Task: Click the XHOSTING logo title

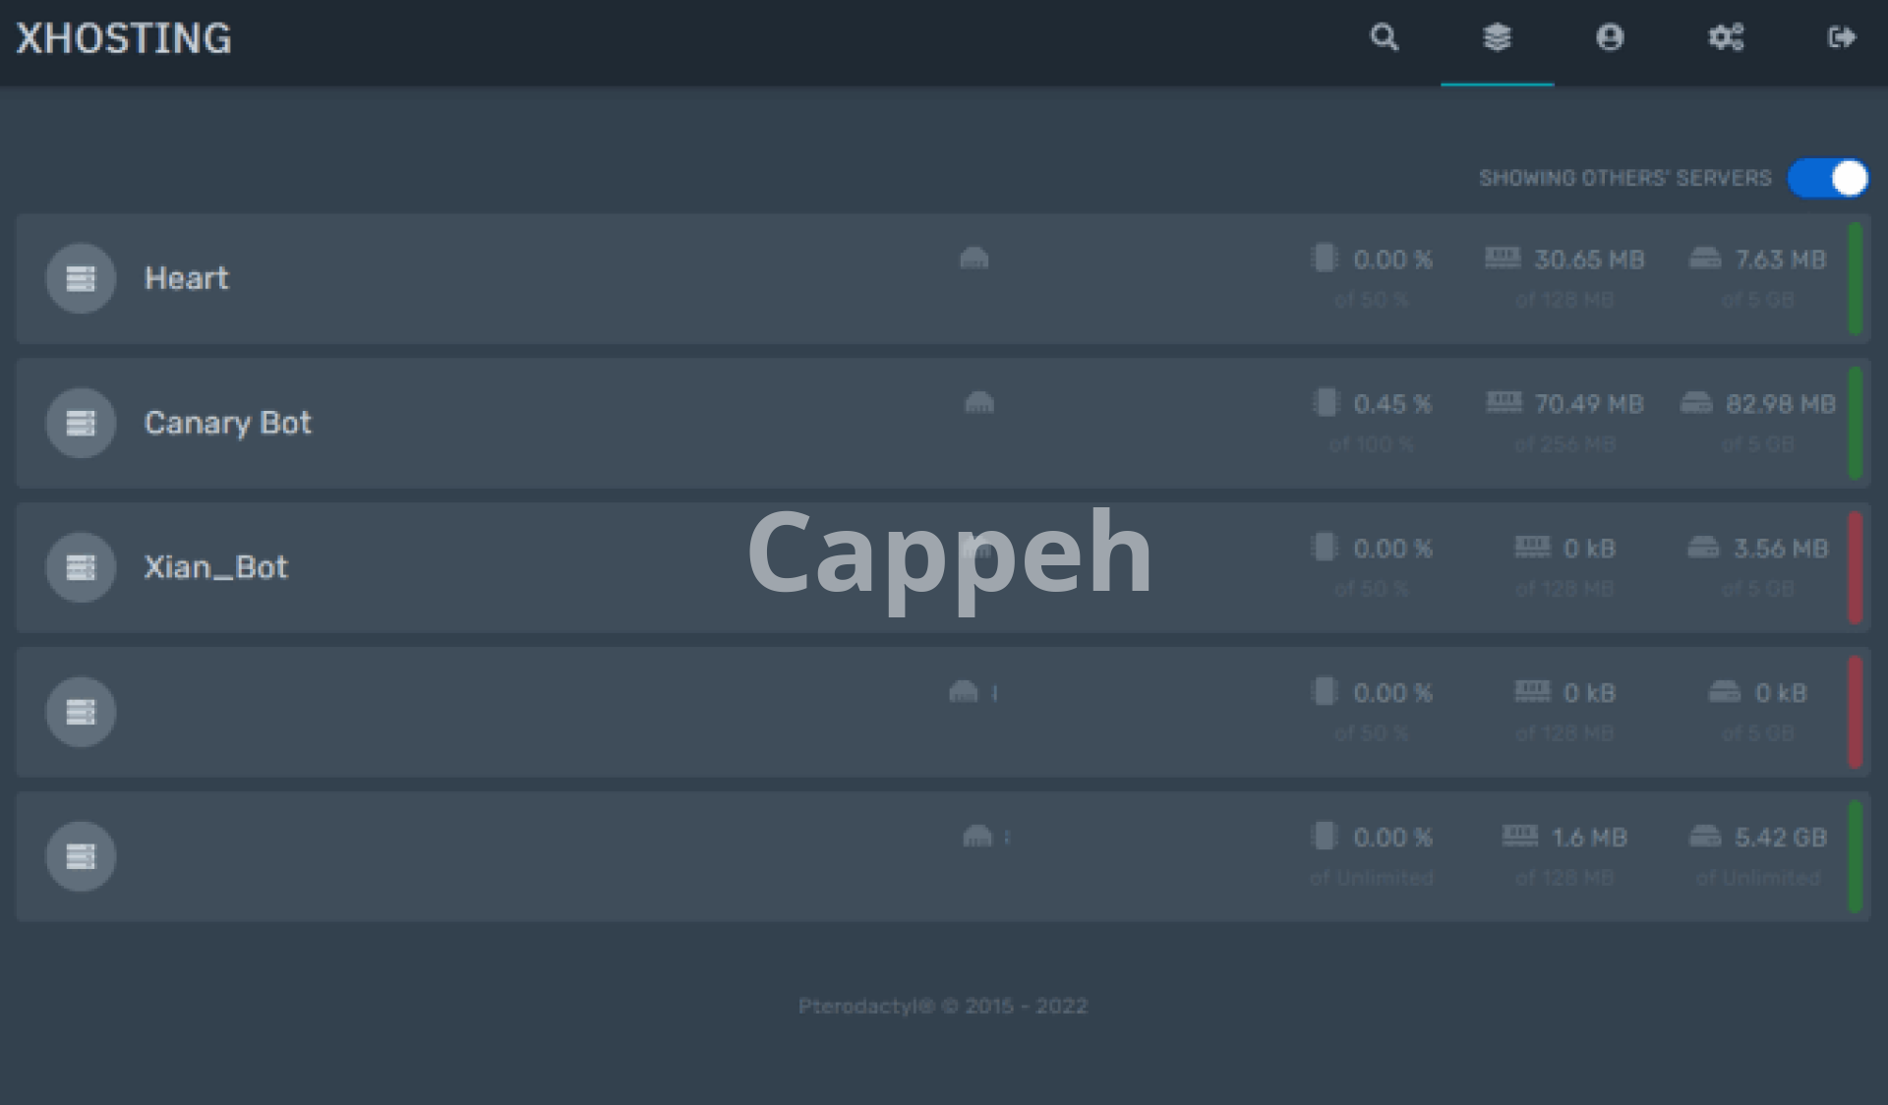Action: click(124, 38)
